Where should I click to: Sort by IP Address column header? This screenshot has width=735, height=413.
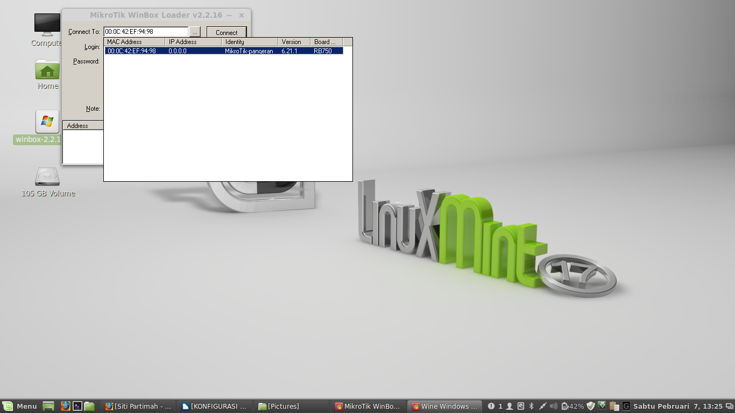[193, 41]
